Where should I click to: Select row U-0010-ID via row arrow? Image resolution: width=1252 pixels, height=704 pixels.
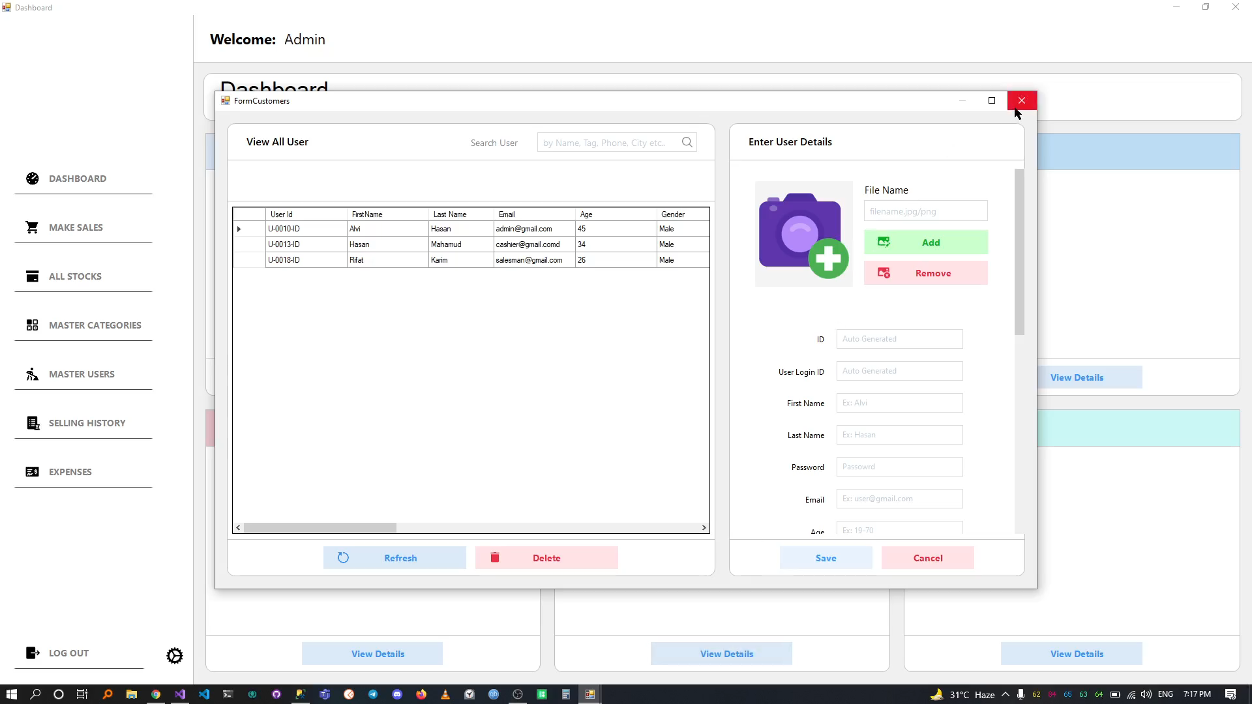[239, 229]
